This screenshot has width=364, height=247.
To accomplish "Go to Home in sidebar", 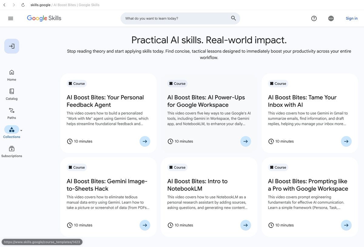I will coord(12,75).
